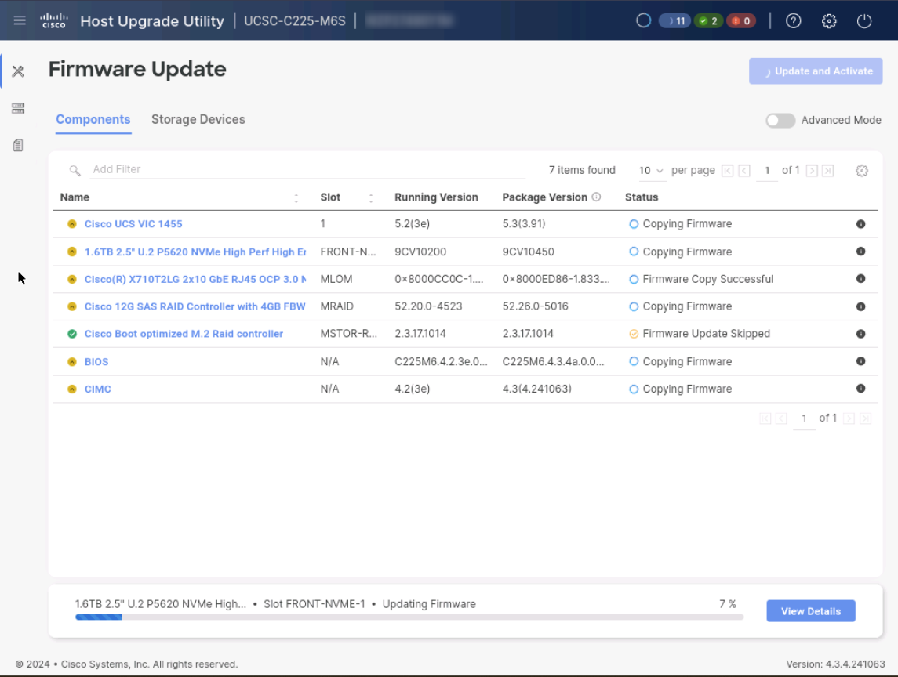Click the UCSC-C225-M6S model label

tap(295, 21)
